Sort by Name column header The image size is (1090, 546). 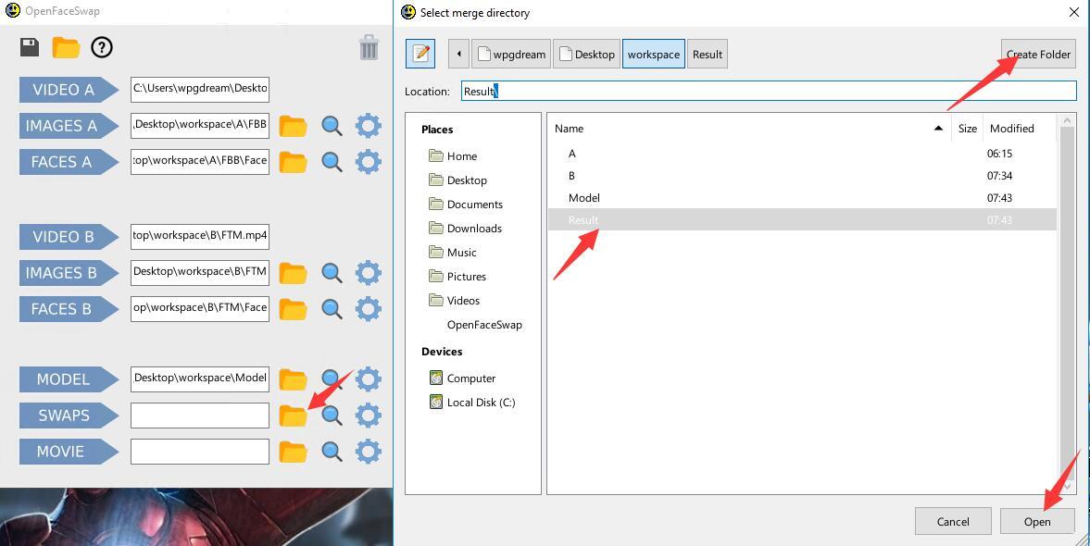point(750,129)
